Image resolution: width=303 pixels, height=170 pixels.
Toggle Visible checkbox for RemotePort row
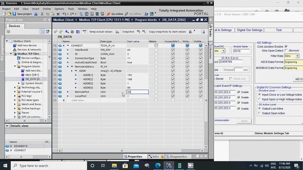click(201, 92)
